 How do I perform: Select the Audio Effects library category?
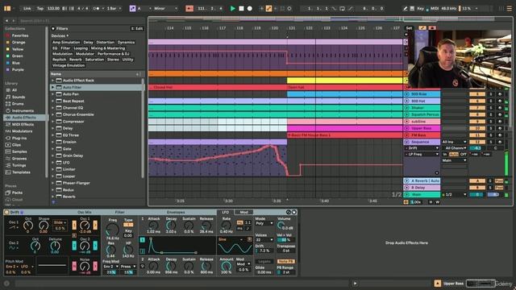24,118
